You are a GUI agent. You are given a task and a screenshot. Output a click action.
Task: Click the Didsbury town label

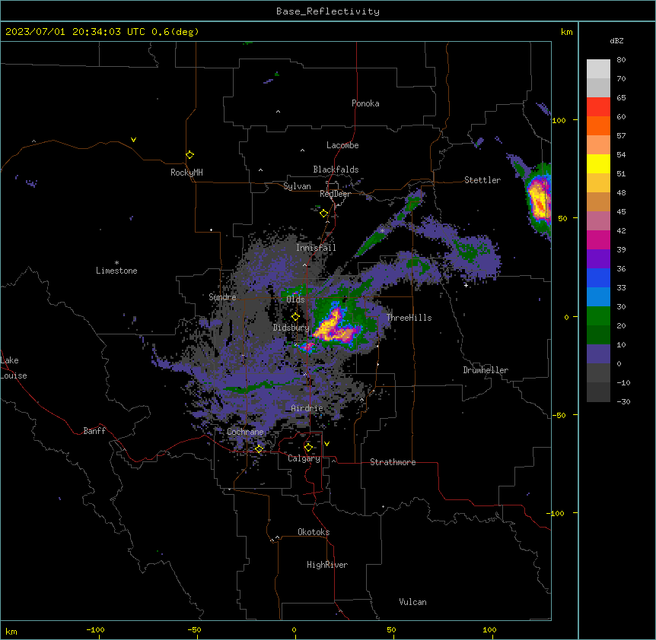click(291, 328)
